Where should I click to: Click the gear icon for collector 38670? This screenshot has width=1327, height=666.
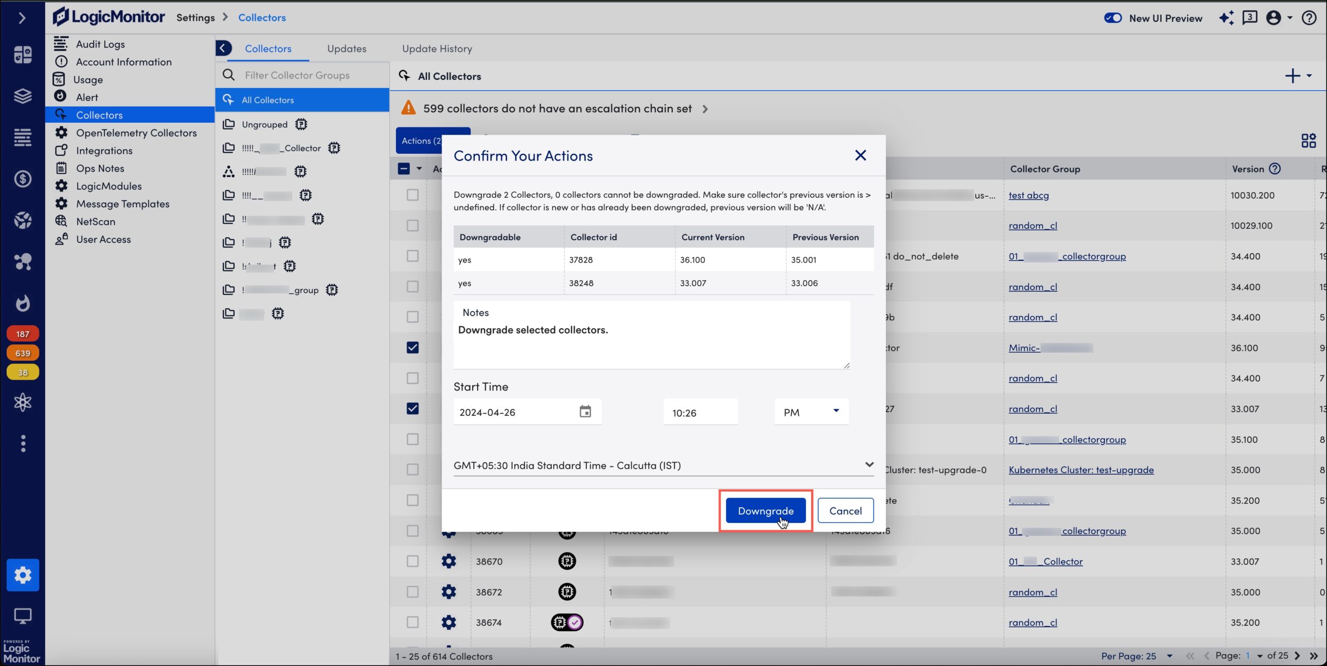click(448, 561)
